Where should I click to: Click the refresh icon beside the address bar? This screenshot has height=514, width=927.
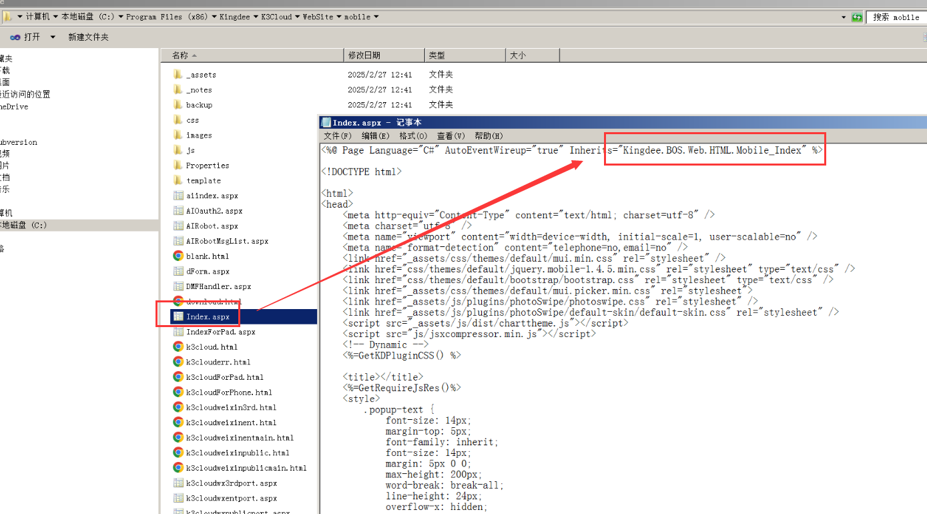[x=857, y=17]
